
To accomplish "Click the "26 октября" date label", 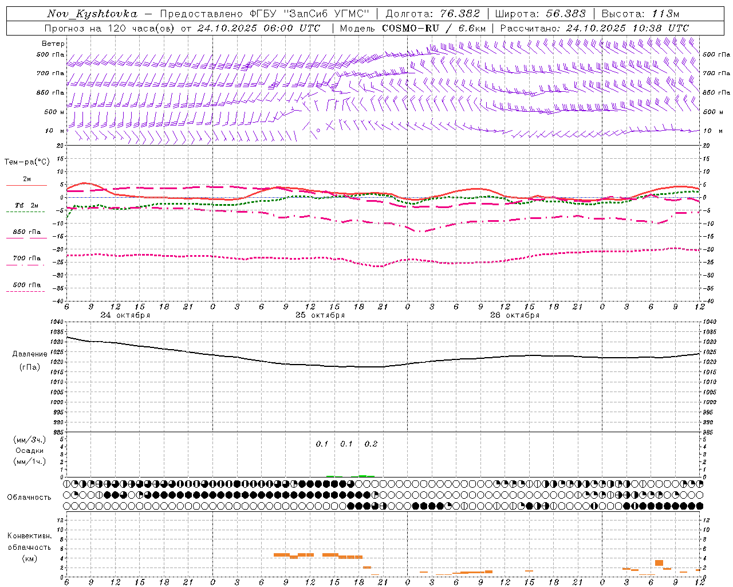I will coord(515,315).
